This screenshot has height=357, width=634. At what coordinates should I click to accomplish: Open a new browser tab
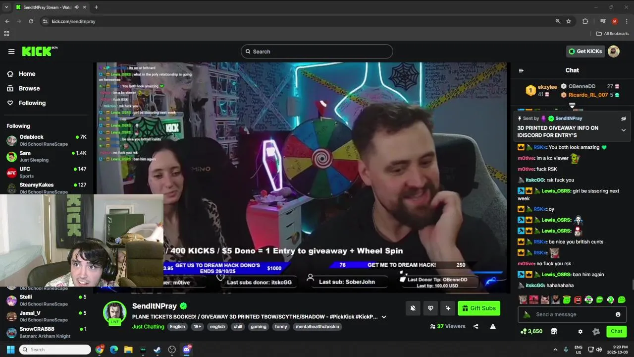coord(96,7)
